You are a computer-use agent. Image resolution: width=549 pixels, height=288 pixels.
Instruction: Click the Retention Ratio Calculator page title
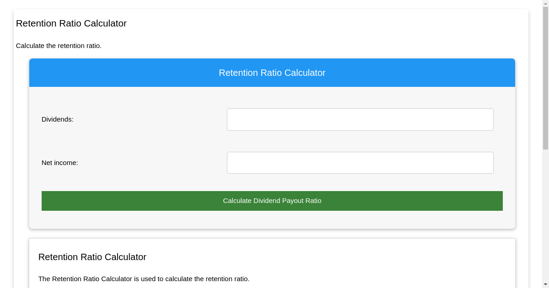pos(71,23)
